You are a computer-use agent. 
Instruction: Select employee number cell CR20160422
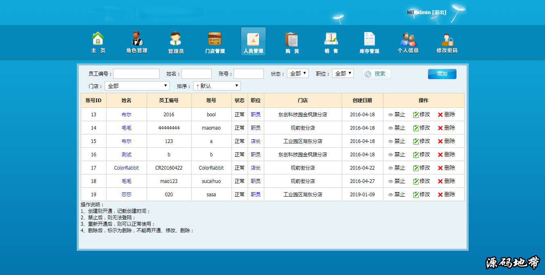coord(169,168)
